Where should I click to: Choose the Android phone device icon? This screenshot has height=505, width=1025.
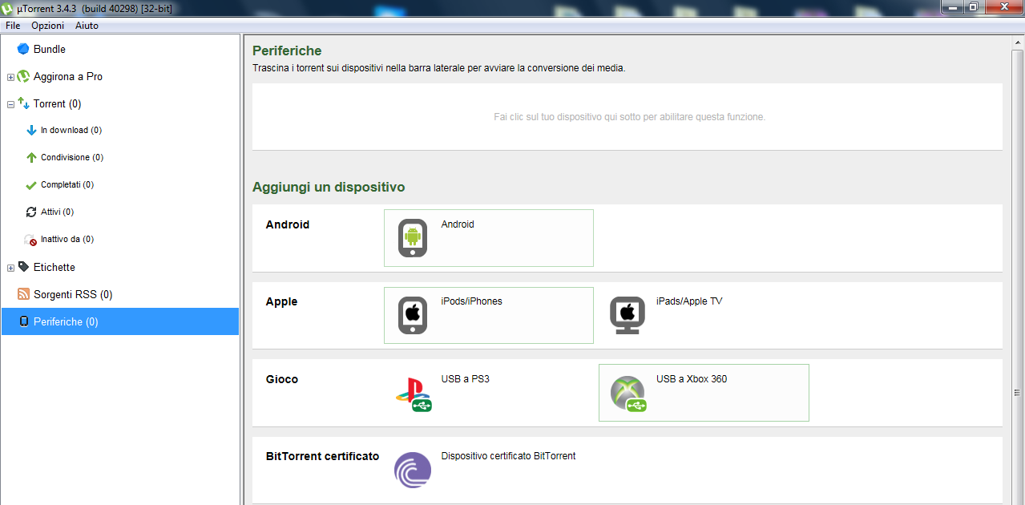tap(413, 238)
